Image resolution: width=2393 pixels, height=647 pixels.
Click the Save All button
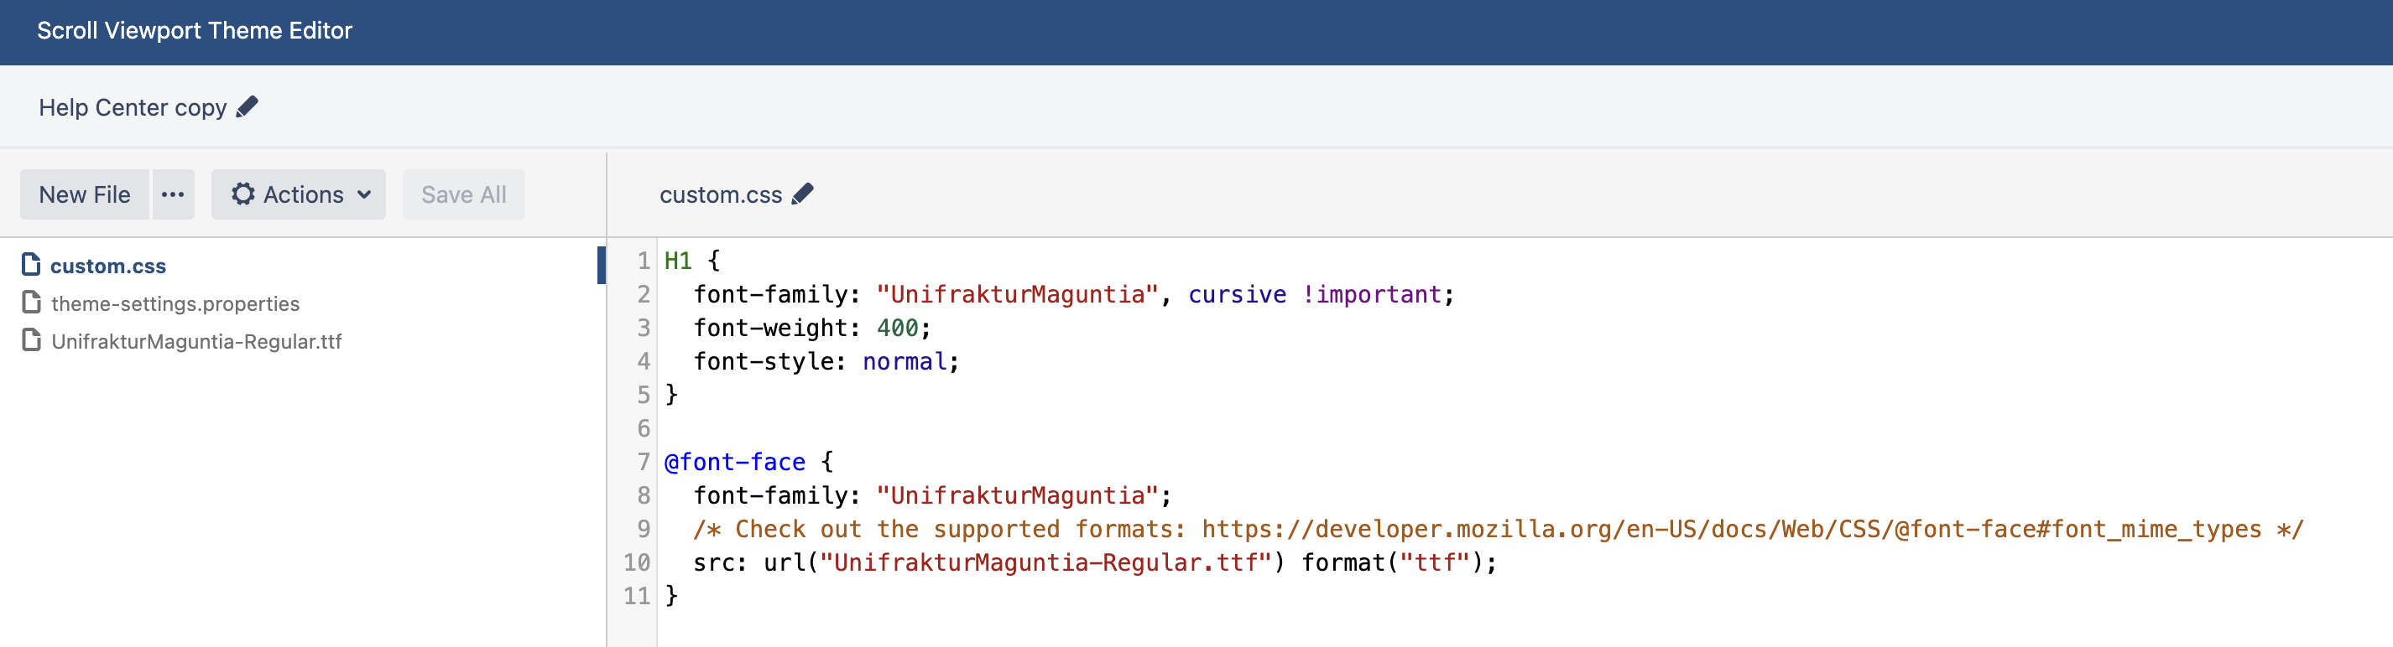pos(463,194)
